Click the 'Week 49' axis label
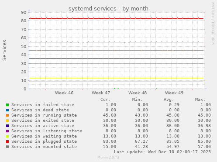The width and height of the screenshot is (217, 162). [174, 93]
